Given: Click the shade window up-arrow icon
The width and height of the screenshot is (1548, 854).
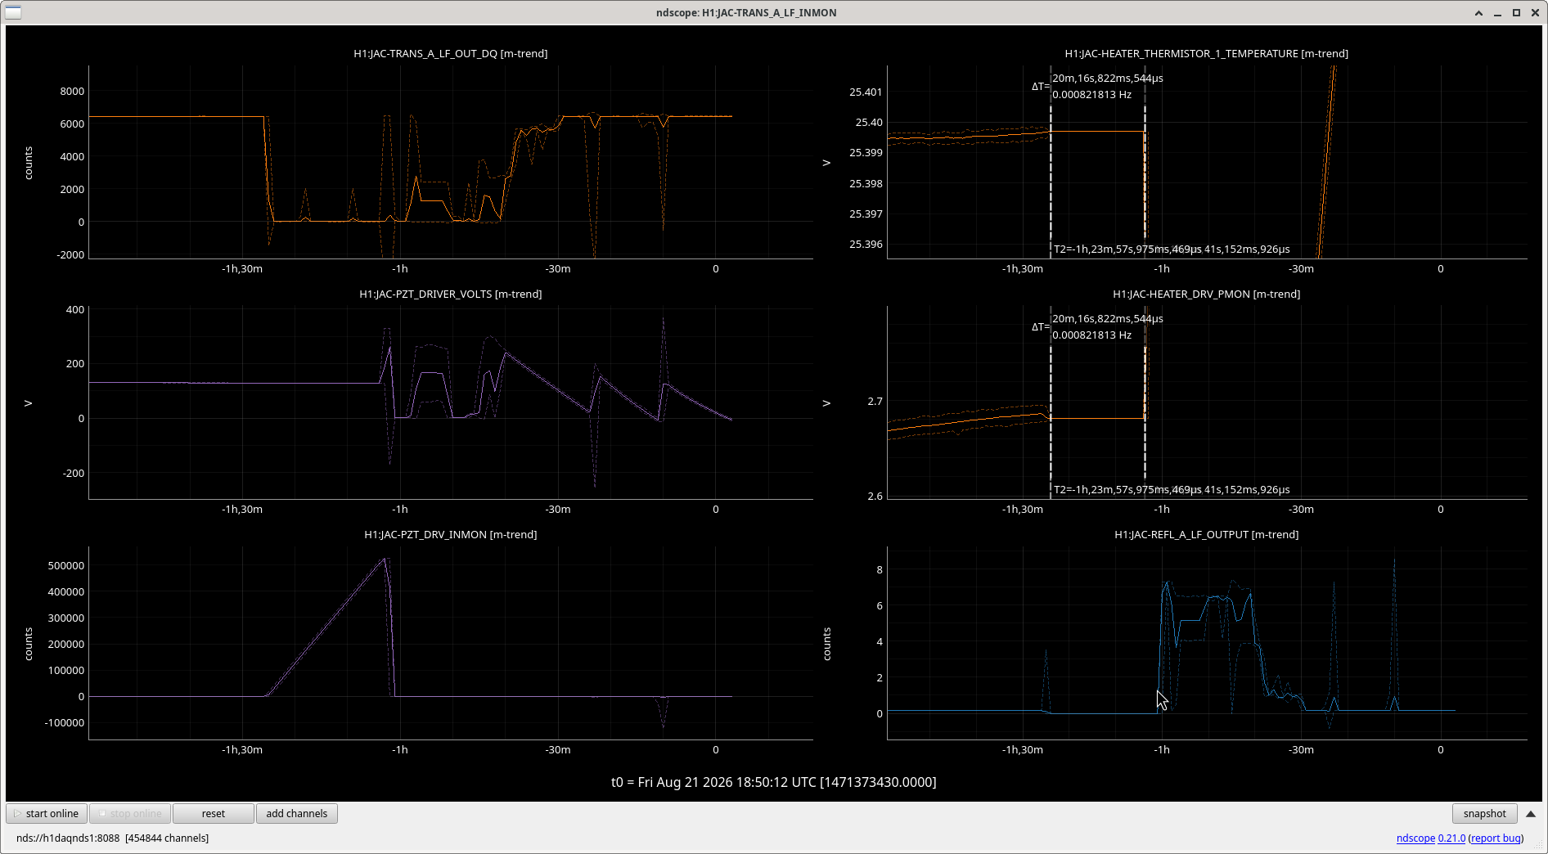Looking at the screenshot, I should [1478, 13].
